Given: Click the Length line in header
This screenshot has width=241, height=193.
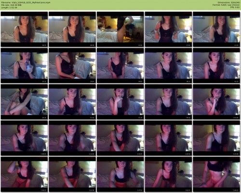Looking at the screenshot, I should pyautogui.click(x=9, y=7).
